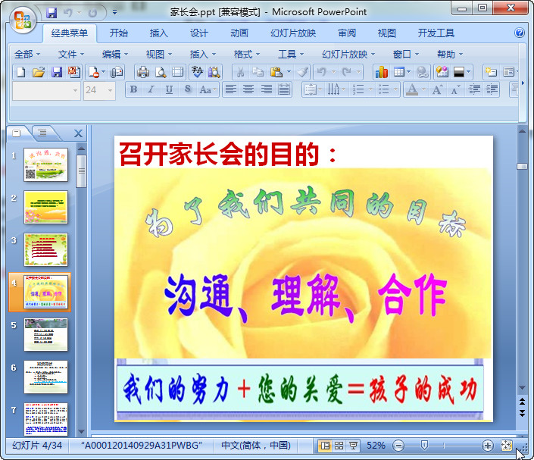534x460 pixels.
Task: Open font name combo box
Action: (x=46, y=90)
